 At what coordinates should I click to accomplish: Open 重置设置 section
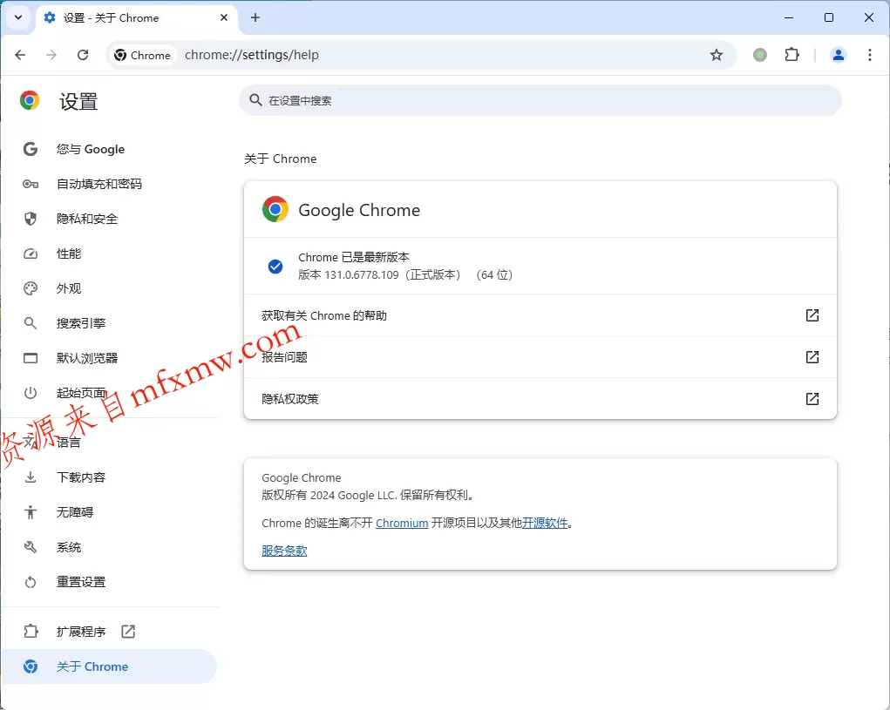click(x=109, y=582)
